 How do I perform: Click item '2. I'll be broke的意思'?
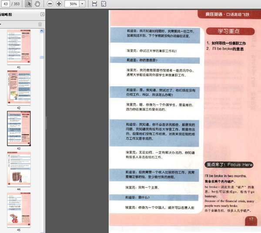[x=225, y=49]
